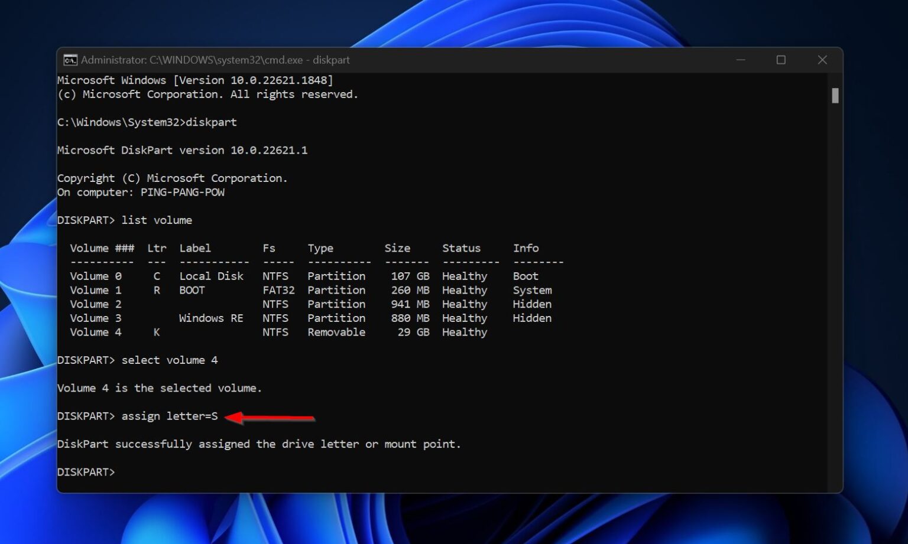Click the 'DiskPart successfully assigned' message line
Viewport: 908px width, 544px height.
tap(258, 444)
